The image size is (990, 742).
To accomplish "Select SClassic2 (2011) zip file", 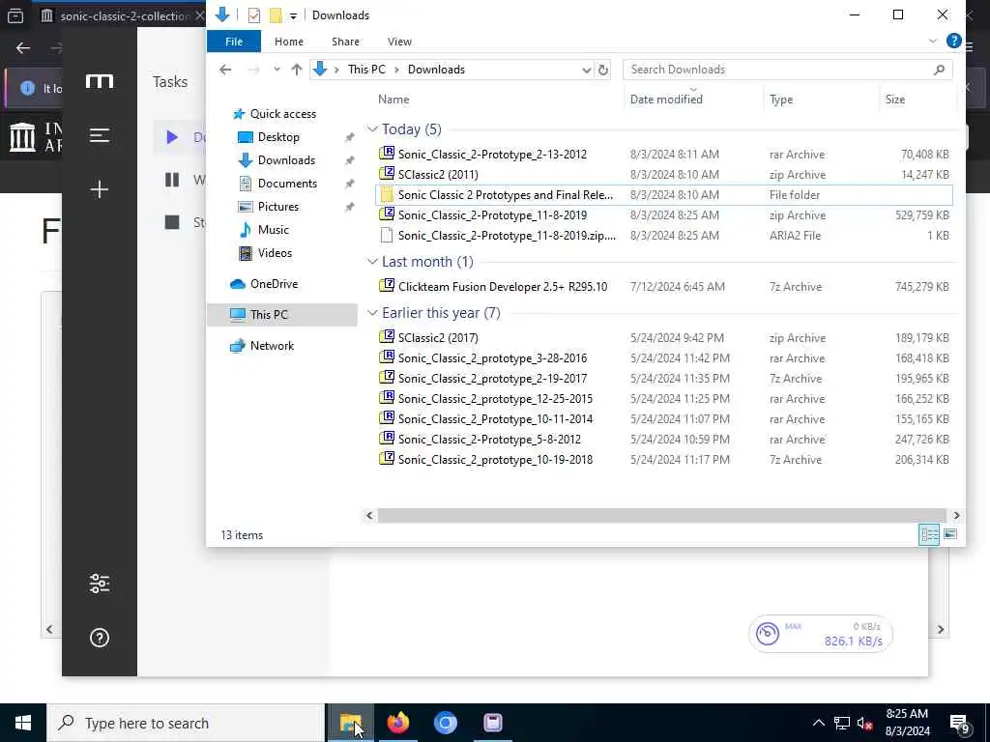I will (663, 175).
